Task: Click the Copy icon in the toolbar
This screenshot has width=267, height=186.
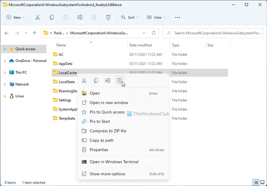Action: (x=51, y=18)
